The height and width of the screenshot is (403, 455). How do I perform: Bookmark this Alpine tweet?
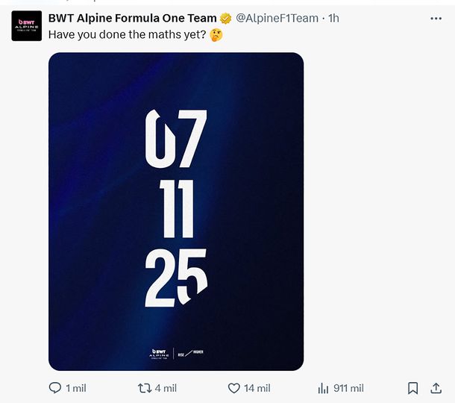coord(412,388)
